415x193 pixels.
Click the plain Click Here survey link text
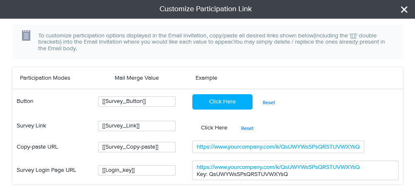click(214, 128)
